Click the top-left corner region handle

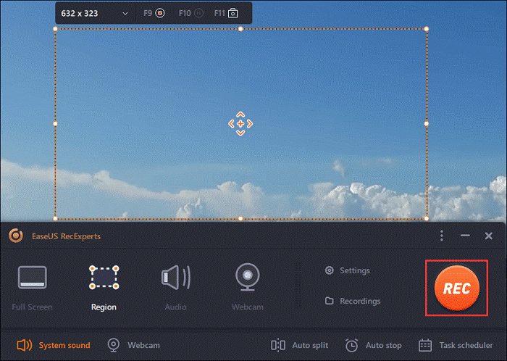[x=55, y=29]
